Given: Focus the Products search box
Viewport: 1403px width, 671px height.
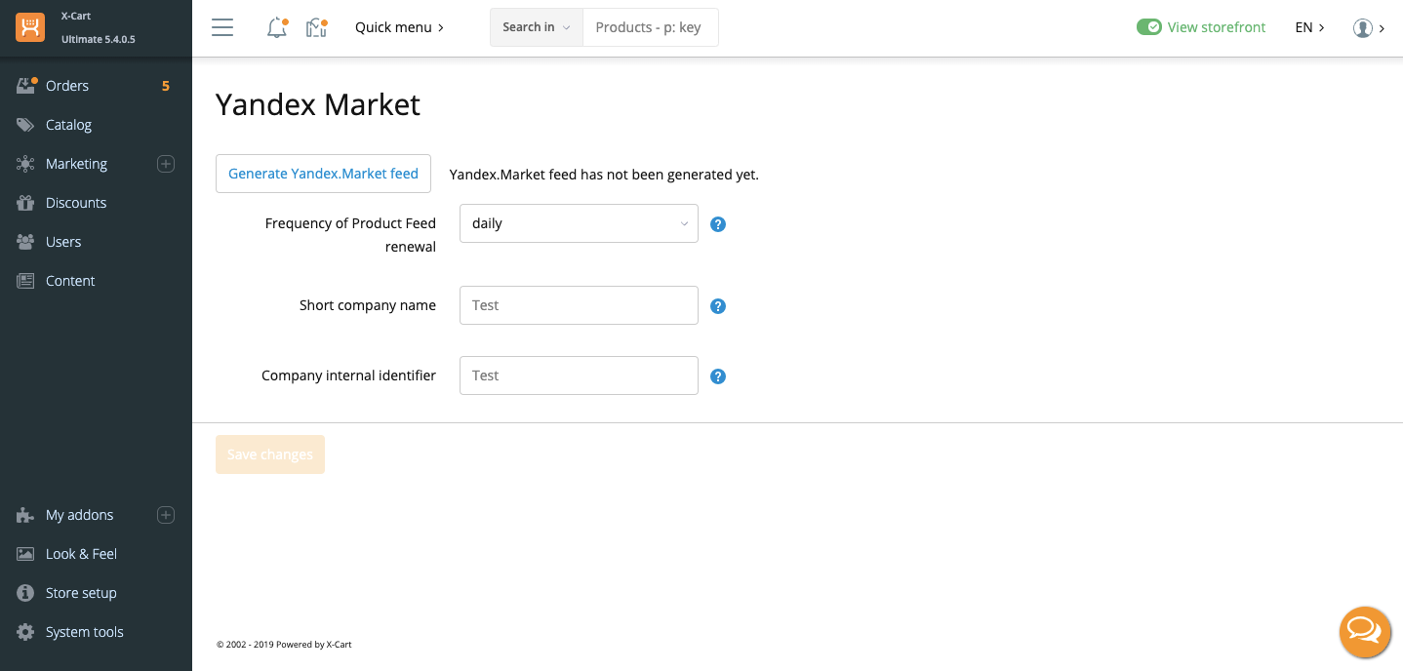Looking at the screenshot, I should click(650, 27).
